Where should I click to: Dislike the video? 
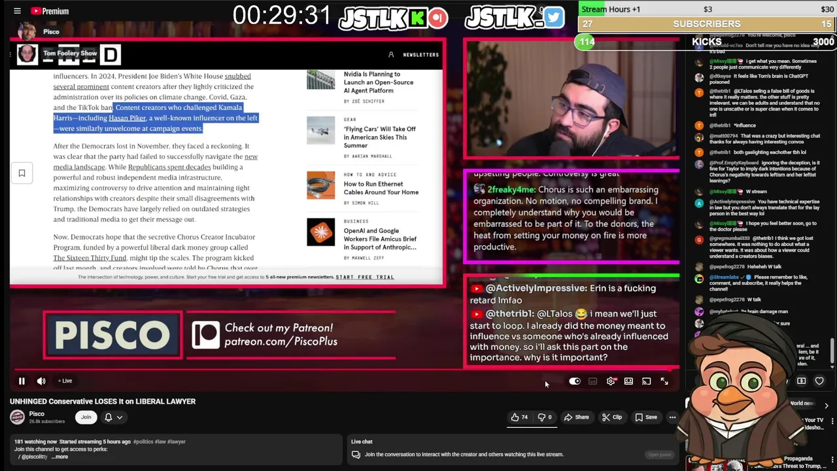pyautogui.click(x=545, y=417)
